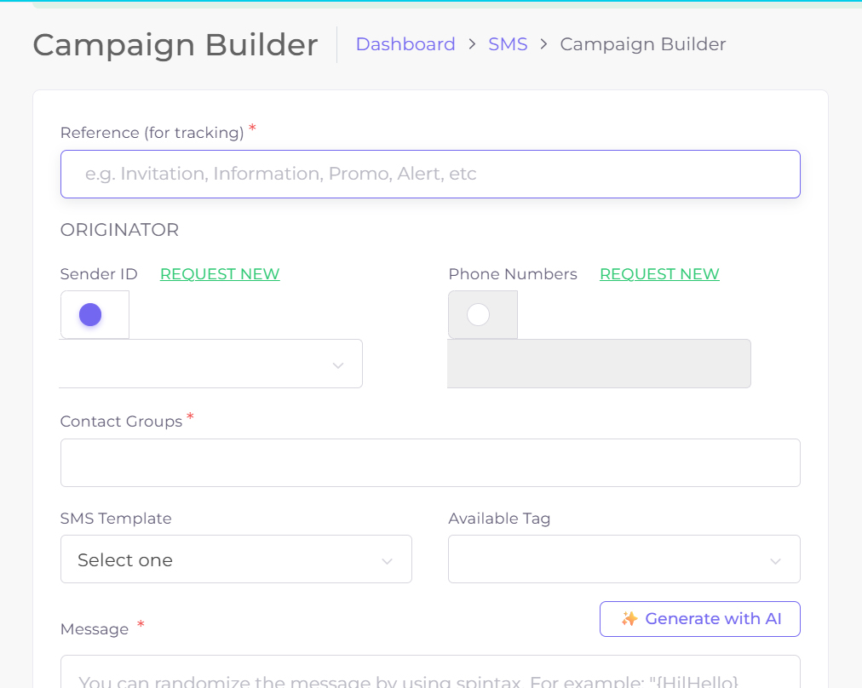Click the chevron arrow after SMS breadcrumb

[543, 44]
